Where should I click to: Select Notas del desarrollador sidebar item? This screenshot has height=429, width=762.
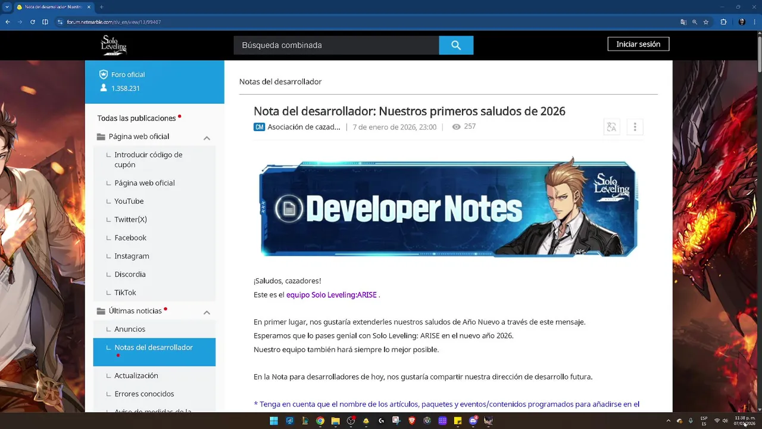click(154, 352)
